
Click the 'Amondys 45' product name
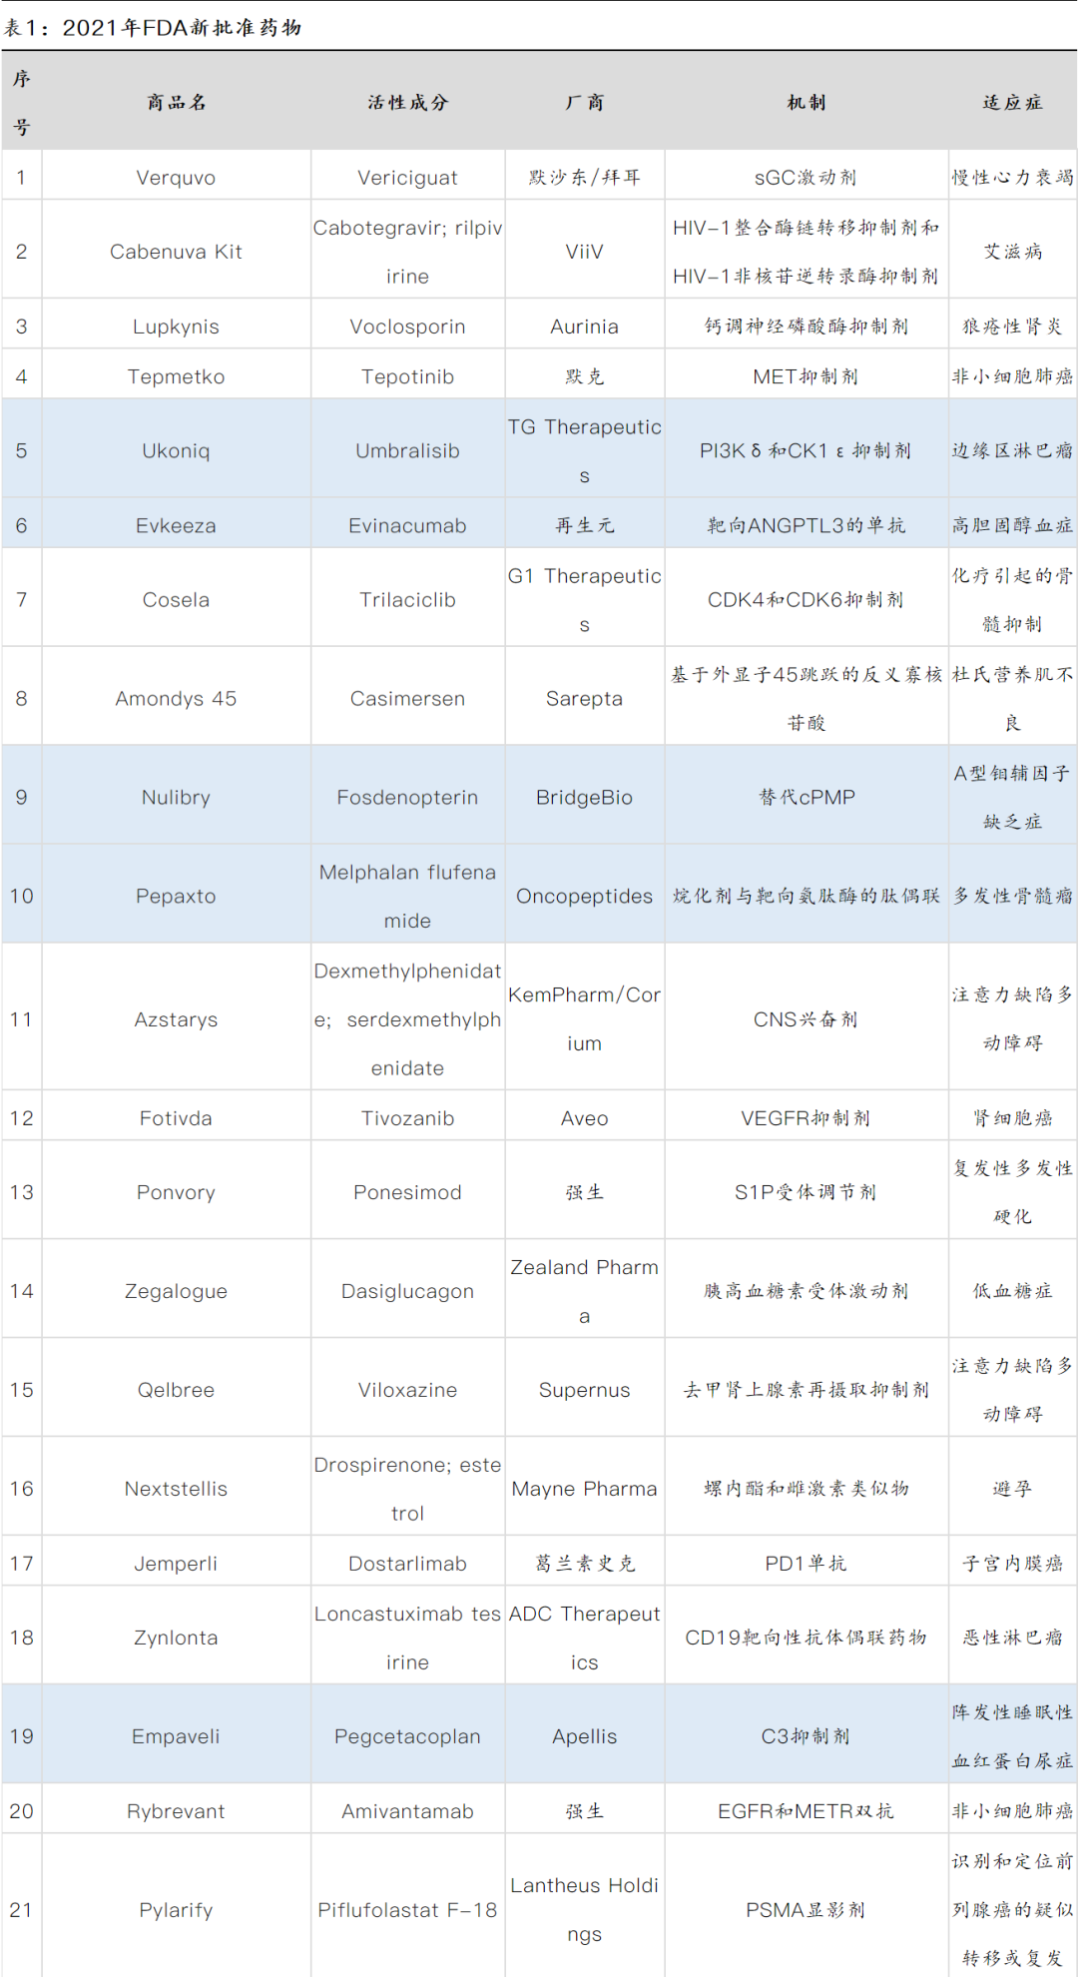click(176, 698)
